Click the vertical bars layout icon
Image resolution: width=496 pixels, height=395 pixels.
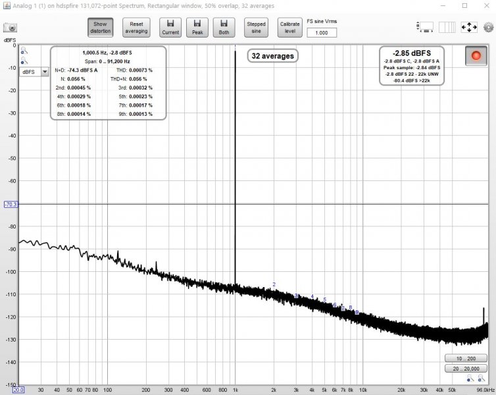tap(447, 27)
